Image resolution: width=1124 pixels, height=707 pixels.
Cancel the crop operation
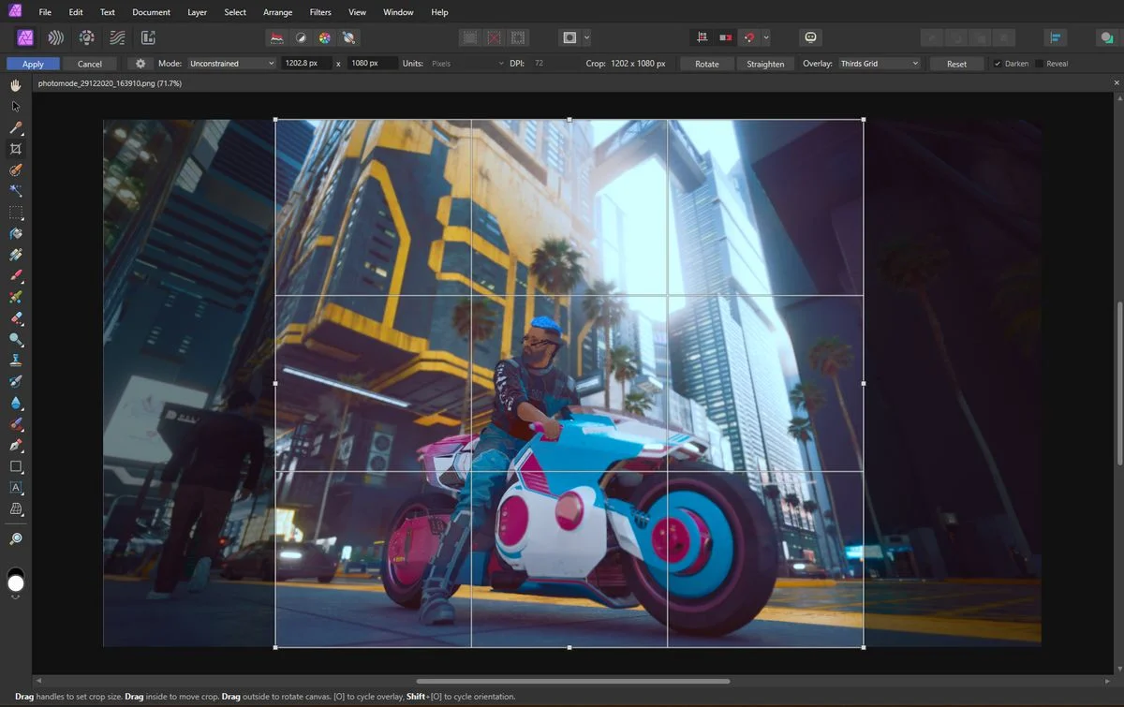(90, 64)
